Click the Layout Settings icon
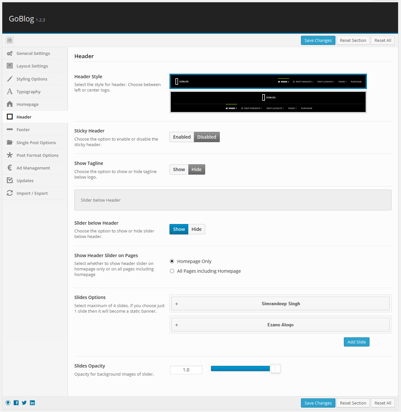This screenshot has width=401, height=412. click(x=10, y=66)
